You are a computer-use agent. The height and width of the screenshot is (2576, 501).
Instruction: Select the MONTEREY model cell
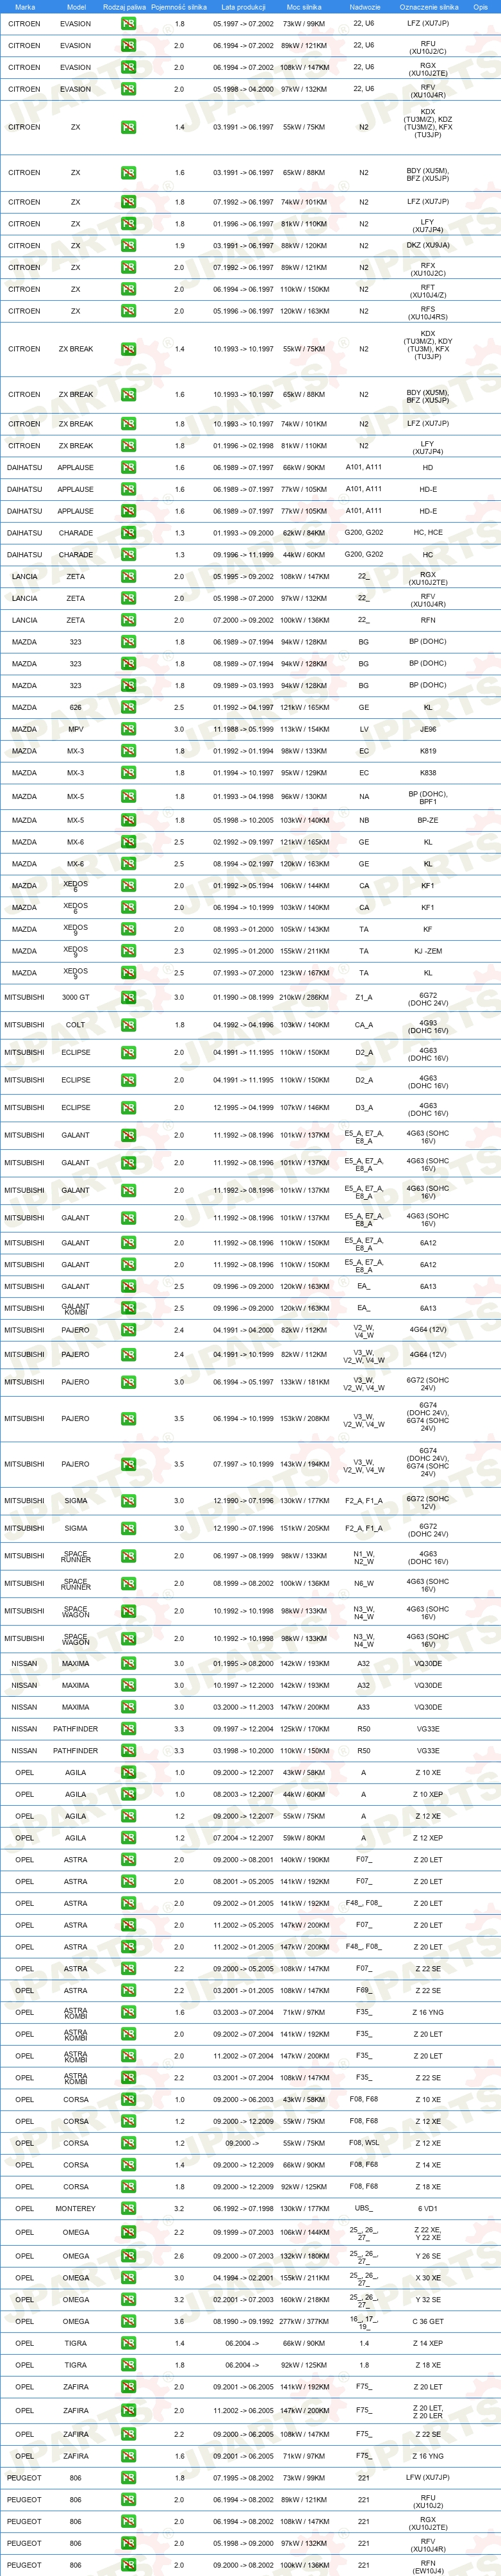(x=76, y=2209)
